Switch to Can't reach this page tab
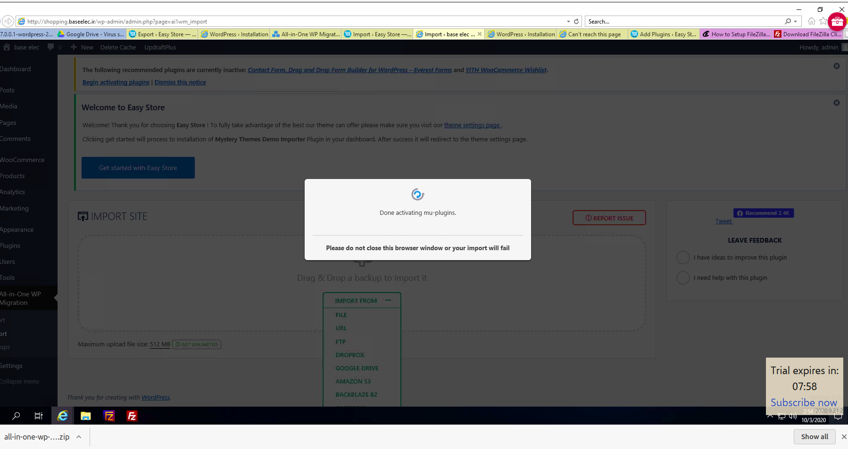Viewport: 848px width, 449px height. click(x=592, y=34)
